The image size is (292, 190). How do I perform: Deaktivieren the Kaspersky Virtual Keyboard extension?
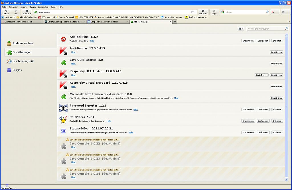click(x=276, y=86)
